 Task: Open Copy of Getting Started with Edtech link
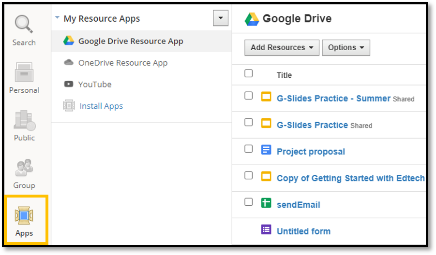[351, 178]
